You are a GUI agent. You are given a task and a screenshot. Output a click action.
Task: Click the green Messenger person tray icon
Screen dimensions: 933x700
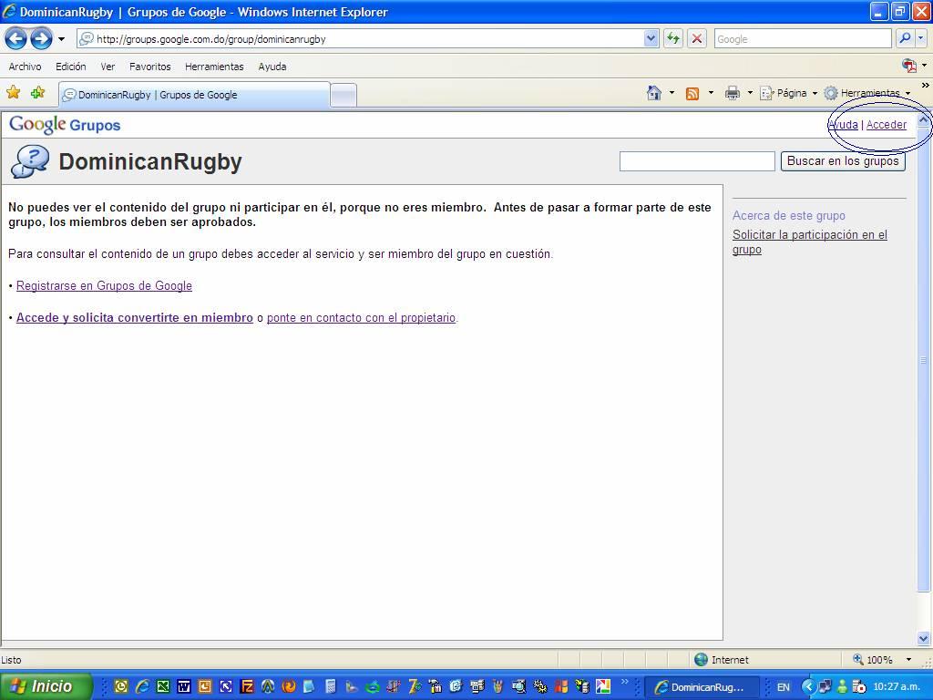[x=841, y=687]
